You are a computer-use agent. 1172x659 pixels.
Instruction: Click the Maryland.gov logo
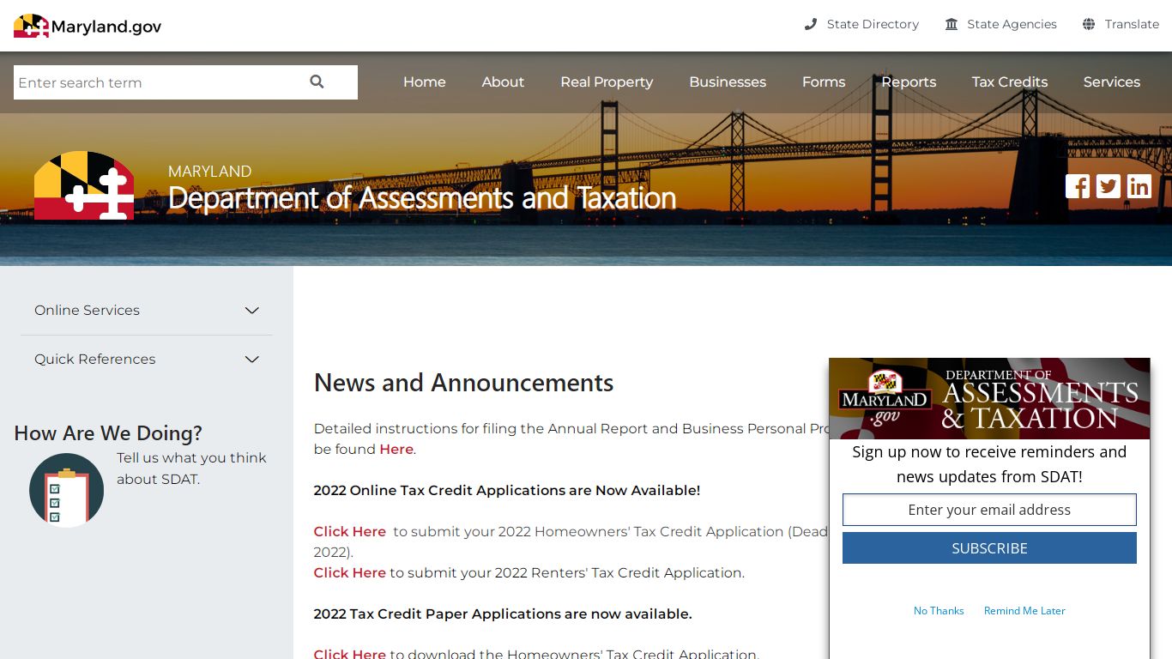(x=88, y=26)
